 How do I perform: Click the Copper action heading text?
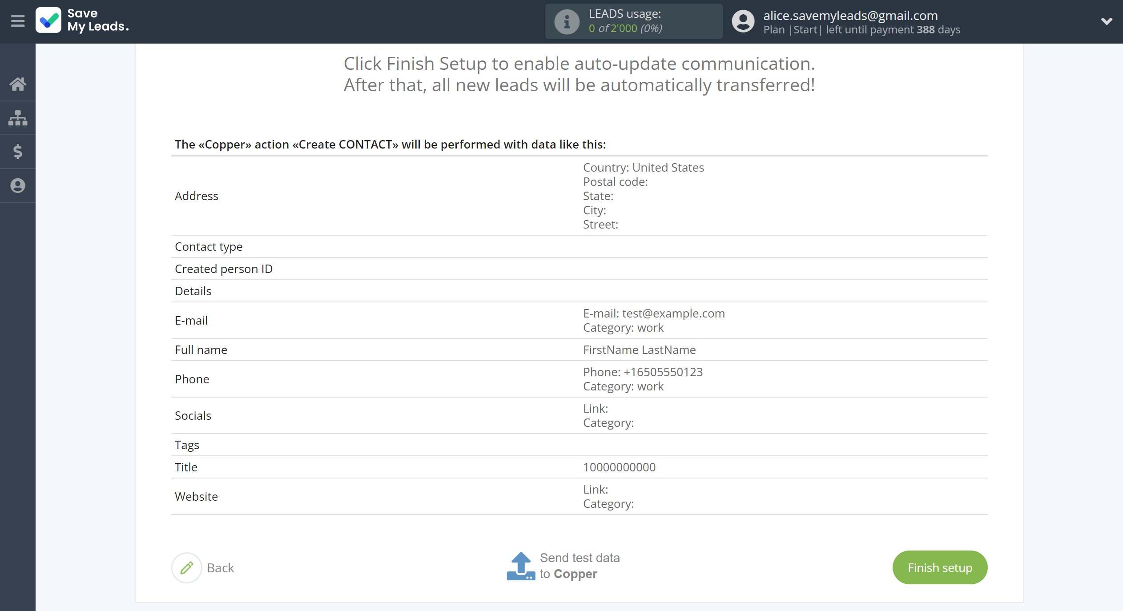pyautogui.click(x=390, y=144)
